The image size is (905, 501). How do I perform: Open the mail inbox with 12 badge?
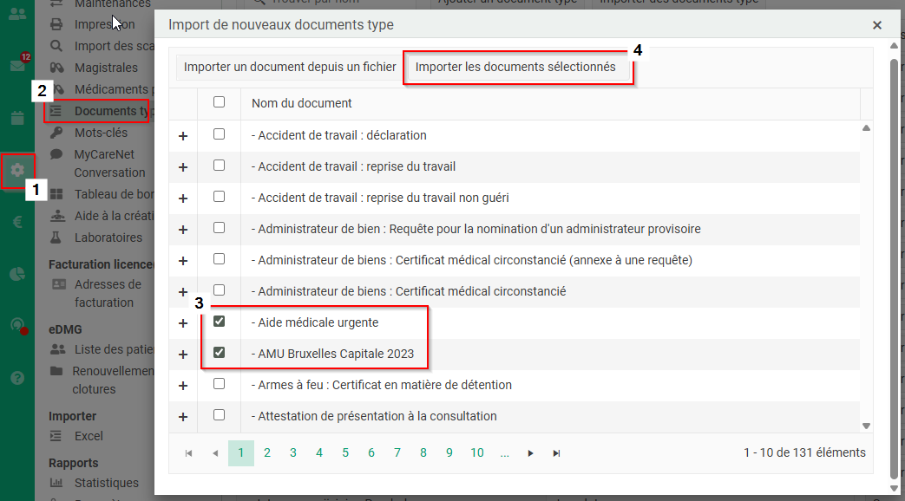17,66
